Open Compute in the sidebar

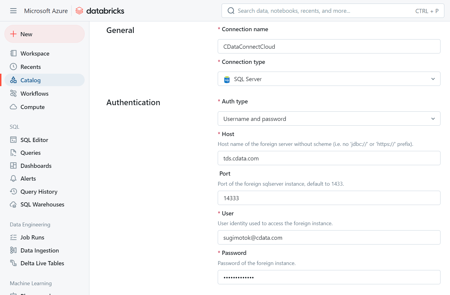click(45, 107)
